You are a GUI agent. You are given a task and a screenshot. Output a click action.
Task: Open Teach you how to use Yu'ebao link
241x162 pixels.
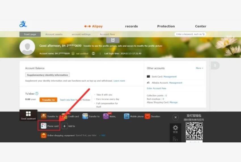coord(75,100)
